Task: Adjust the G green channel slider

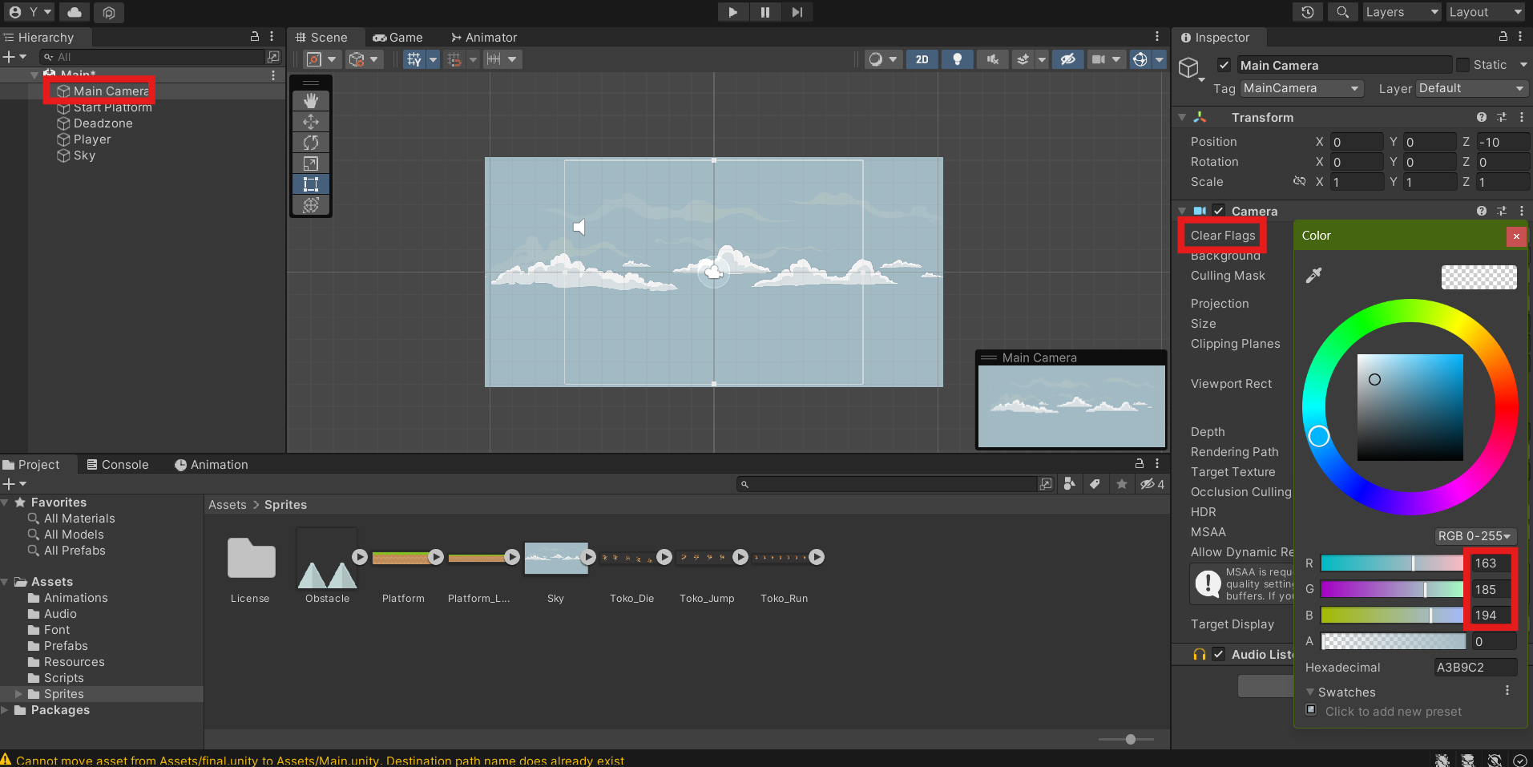Action: [x=1393, y=589]
